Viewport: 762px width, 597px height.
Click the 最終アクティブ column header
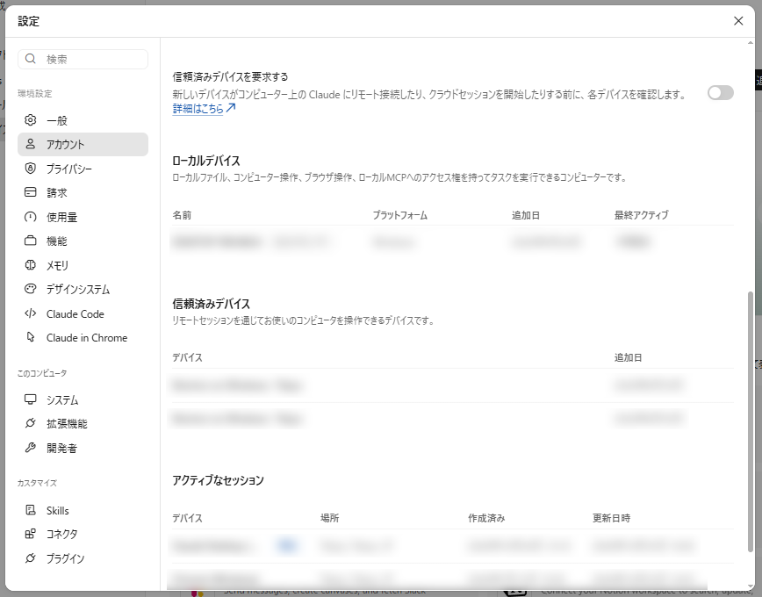(641, 215)
